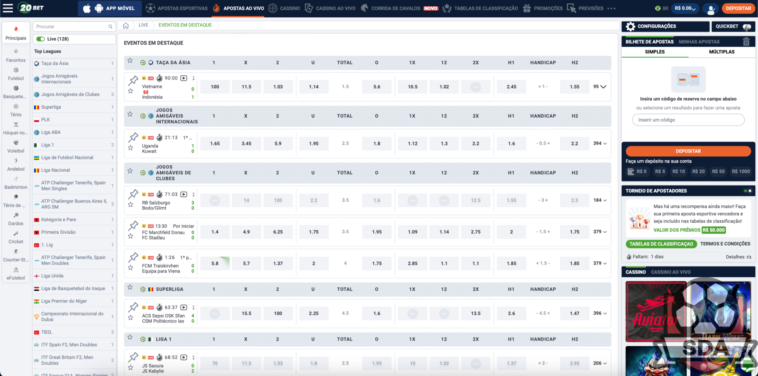The width and height of the screenshot is (758, 376).
Task: Expand 95 markets for Vietname match
Action: [x=600, y=86]
